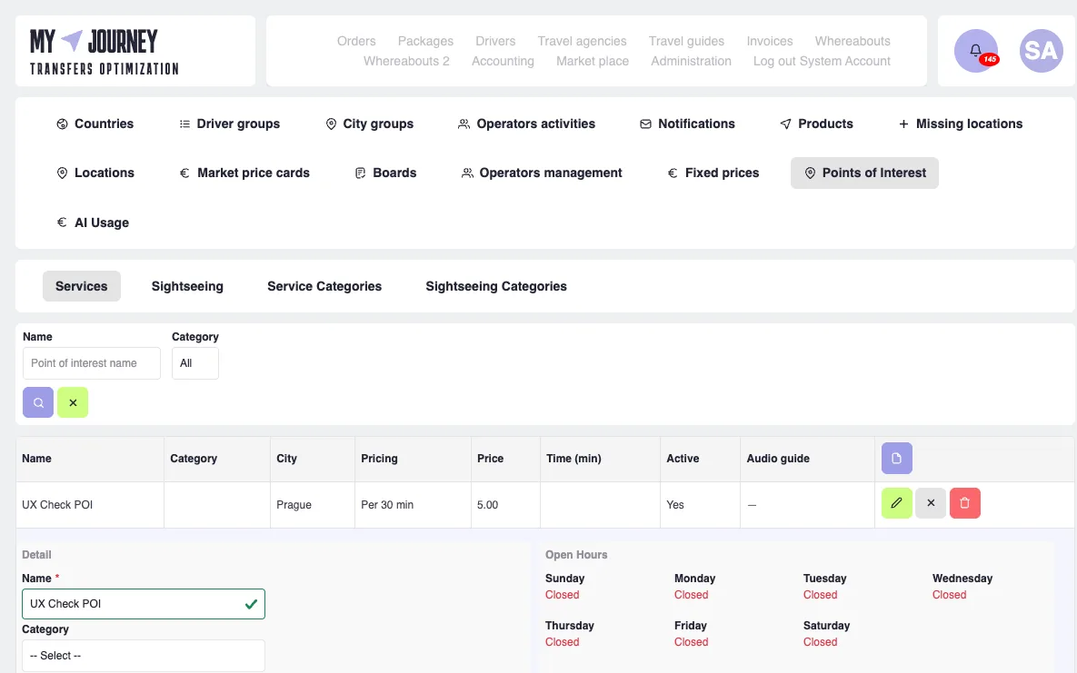1077x673 pixels.
Task: Click the detail Name field UX Check POI
Action: tap(144, 604)
